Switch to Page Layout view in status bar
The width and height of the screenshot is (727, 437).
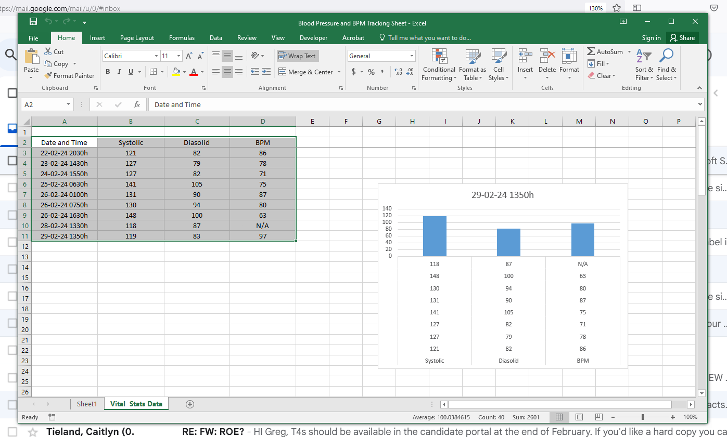(x=579, y=417)
